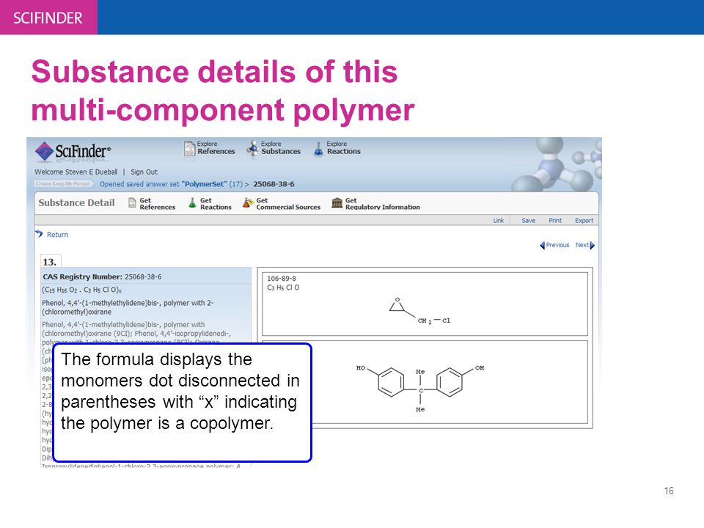Open the Explore Substances menu label
This screenshot has width=704, height=528.
coord(281,147)
